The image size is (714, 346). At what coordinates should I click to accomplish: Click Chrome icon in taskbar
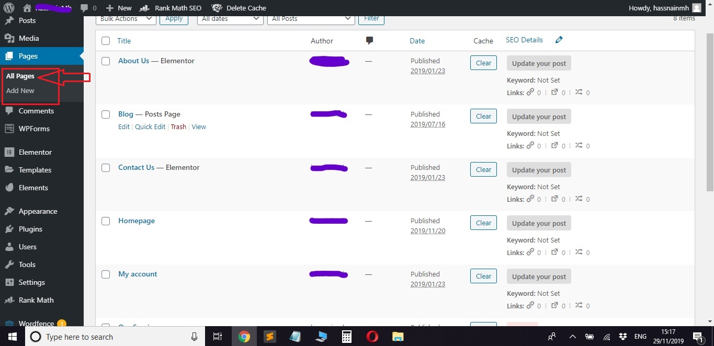[244, 337]
